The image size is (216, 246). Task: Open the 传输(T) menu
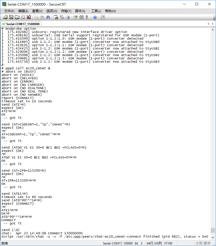(66, 11)
